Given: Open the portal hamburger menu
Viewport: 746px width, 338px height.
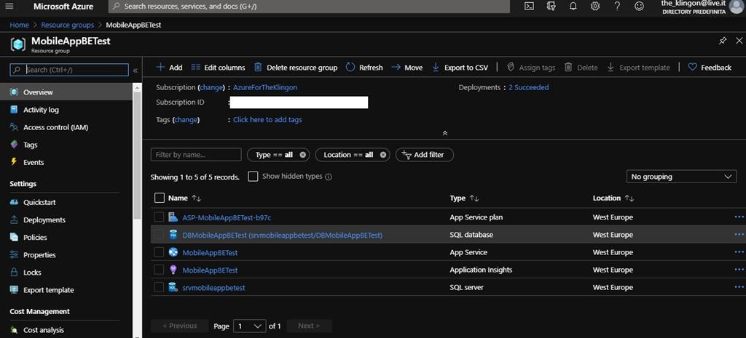Looking at the screenshot, I should click(x=9, y=6).
